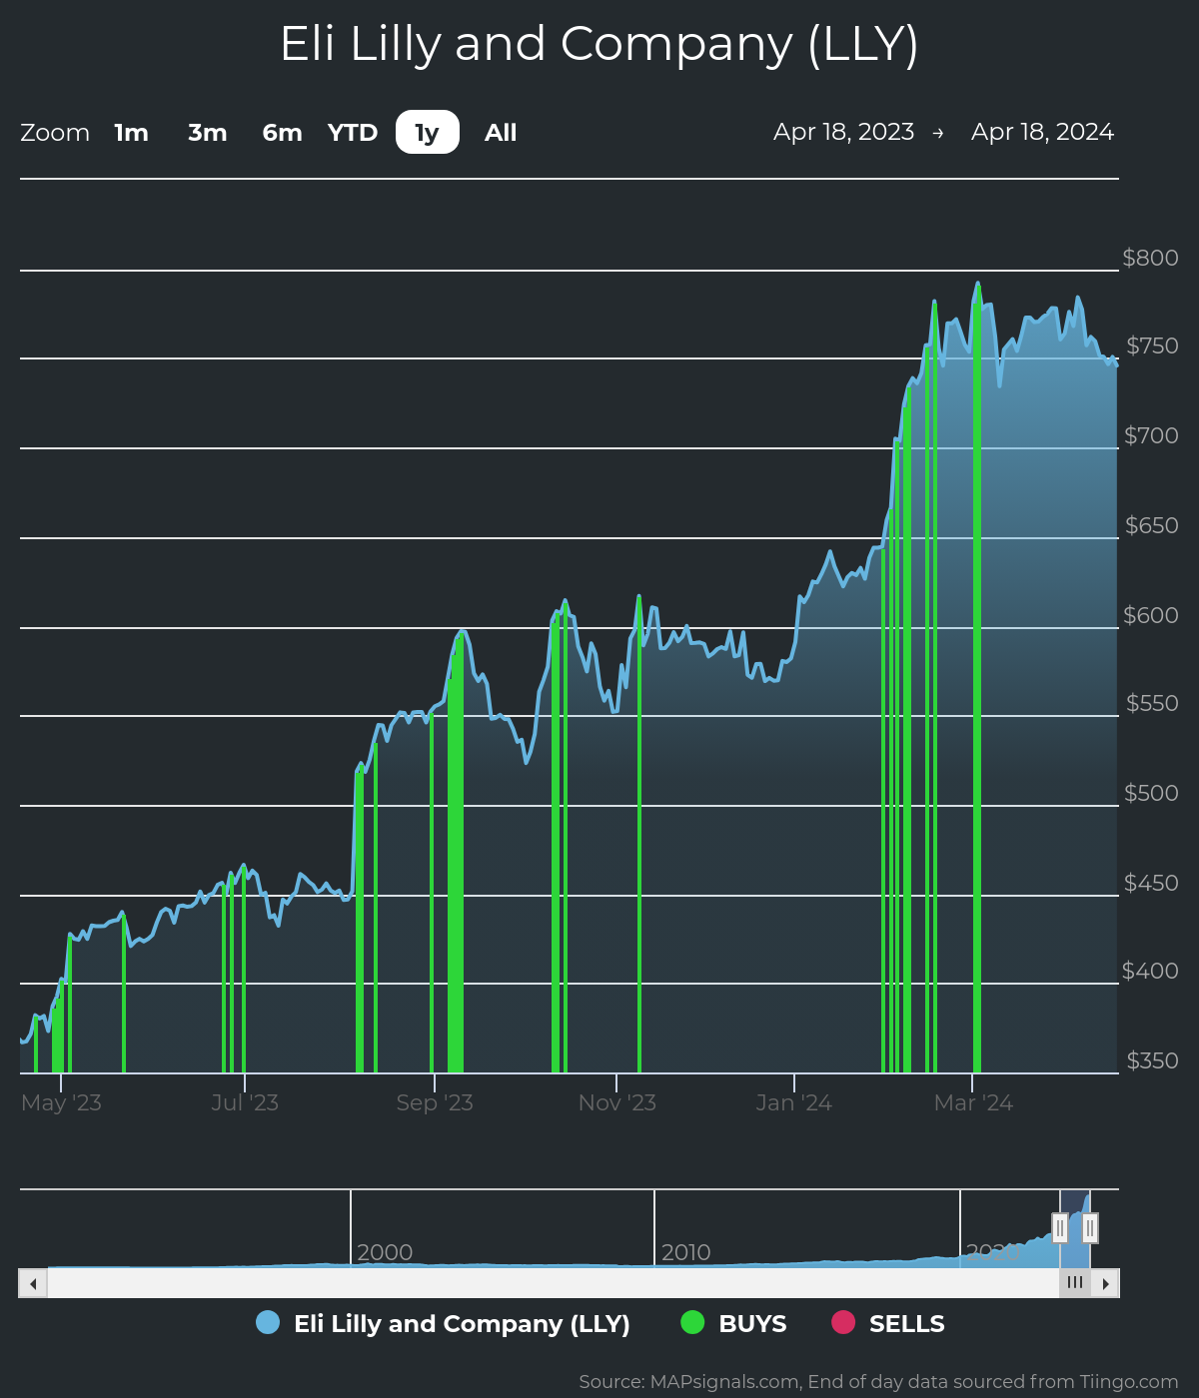
Task: Toggle the Eli Lilly and Company series off
Action: point(462,1323)
